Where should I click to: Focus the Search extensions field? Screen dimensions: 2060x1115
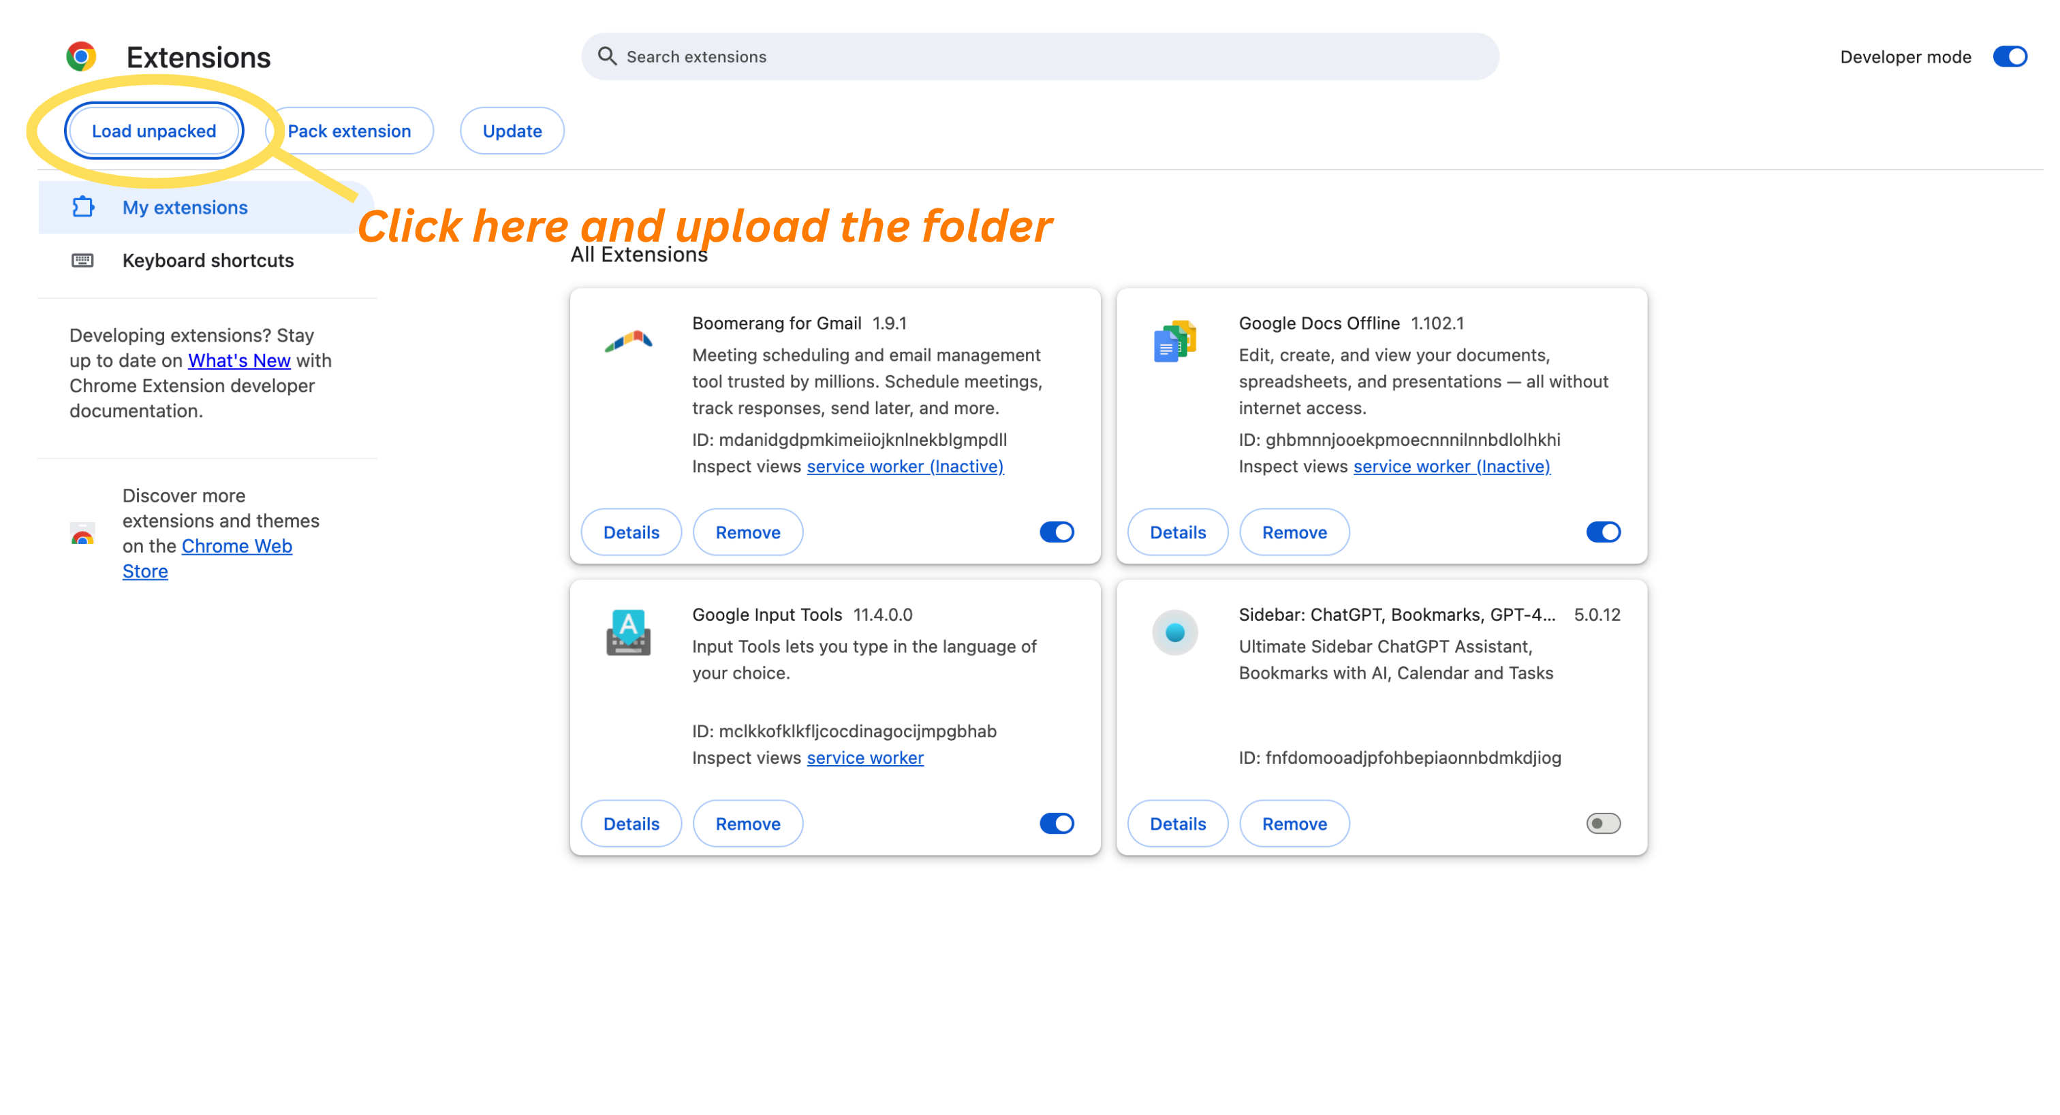tap(1040, 56)
